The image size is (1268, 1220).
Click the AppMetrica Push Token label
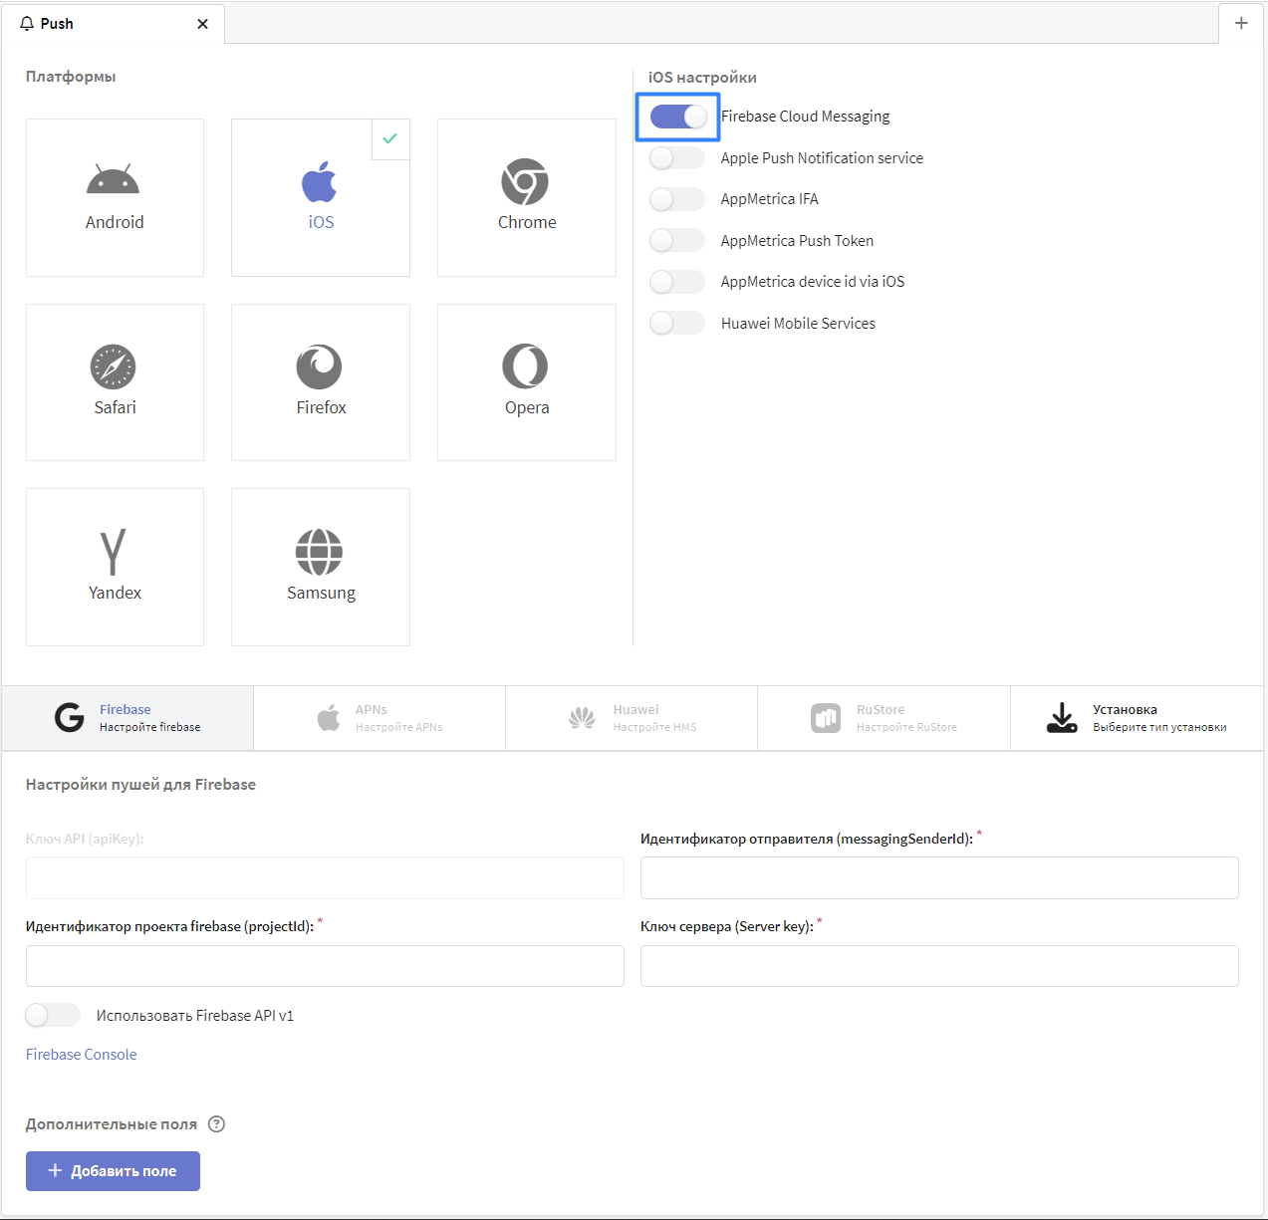(x=797, y=241)
